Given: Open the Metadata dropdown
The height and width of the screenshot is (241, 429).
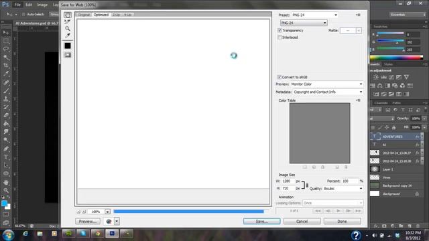Looking at the screenshot, I should tap(328, 92).
